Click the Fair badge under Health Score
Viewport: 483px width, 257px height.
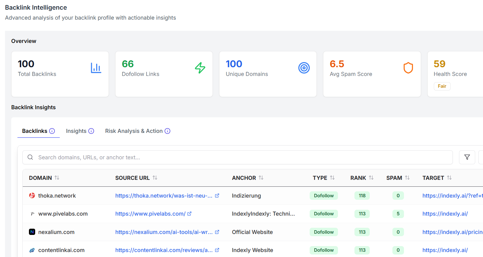442,86
